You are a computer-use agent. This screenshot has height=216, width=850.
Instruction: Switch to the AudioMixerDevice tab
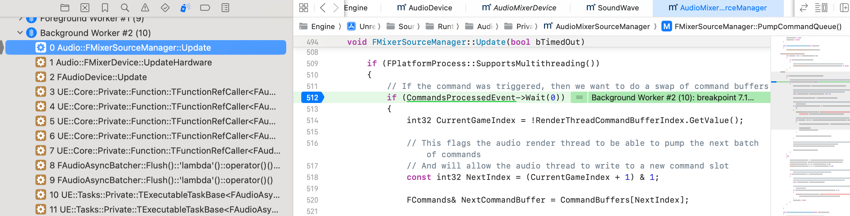pos(519,8)
